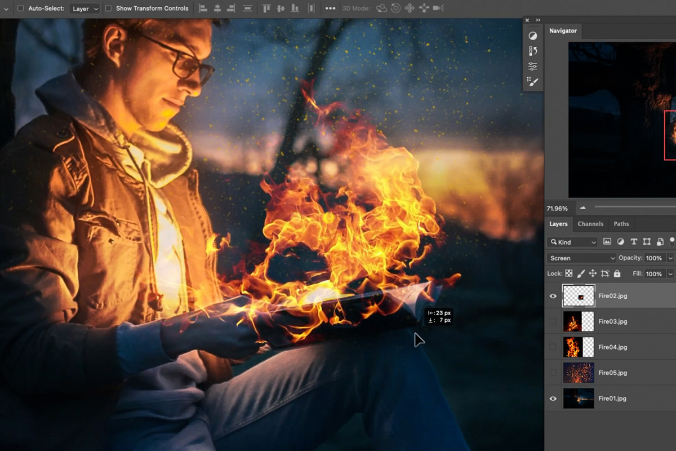Click the lock all padlock icon
The width and height of the screenshot is (676, 451).
point(617,273)
